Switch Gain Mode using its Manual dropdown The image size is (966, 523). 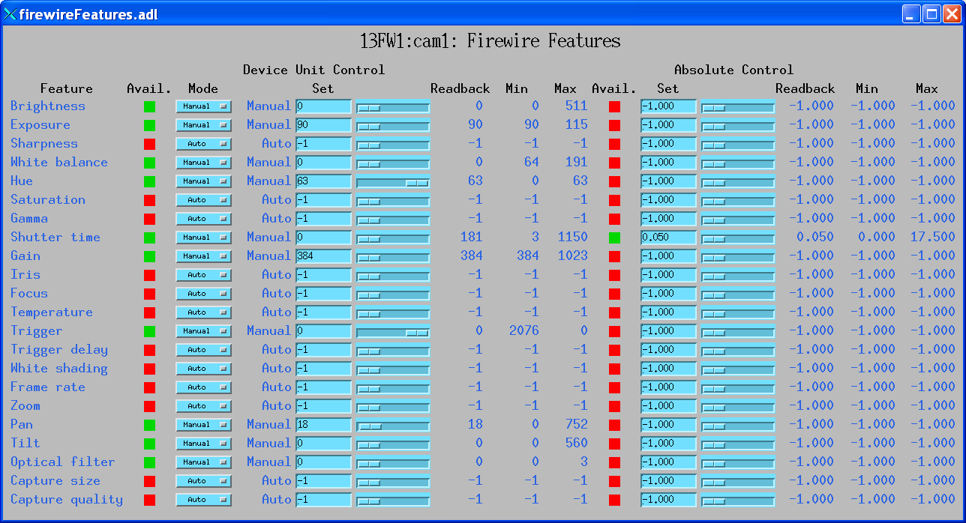[x=203, y=256]
